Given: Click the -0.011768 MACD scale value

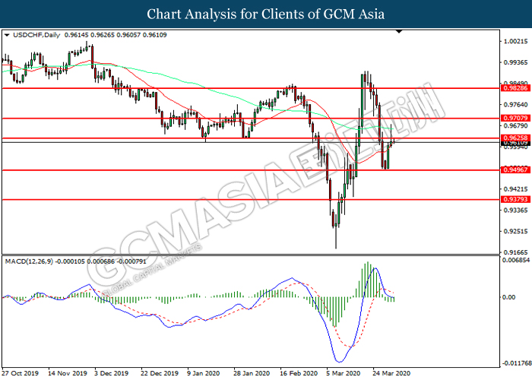Looking at the screenshot, I should coord(517,363).
